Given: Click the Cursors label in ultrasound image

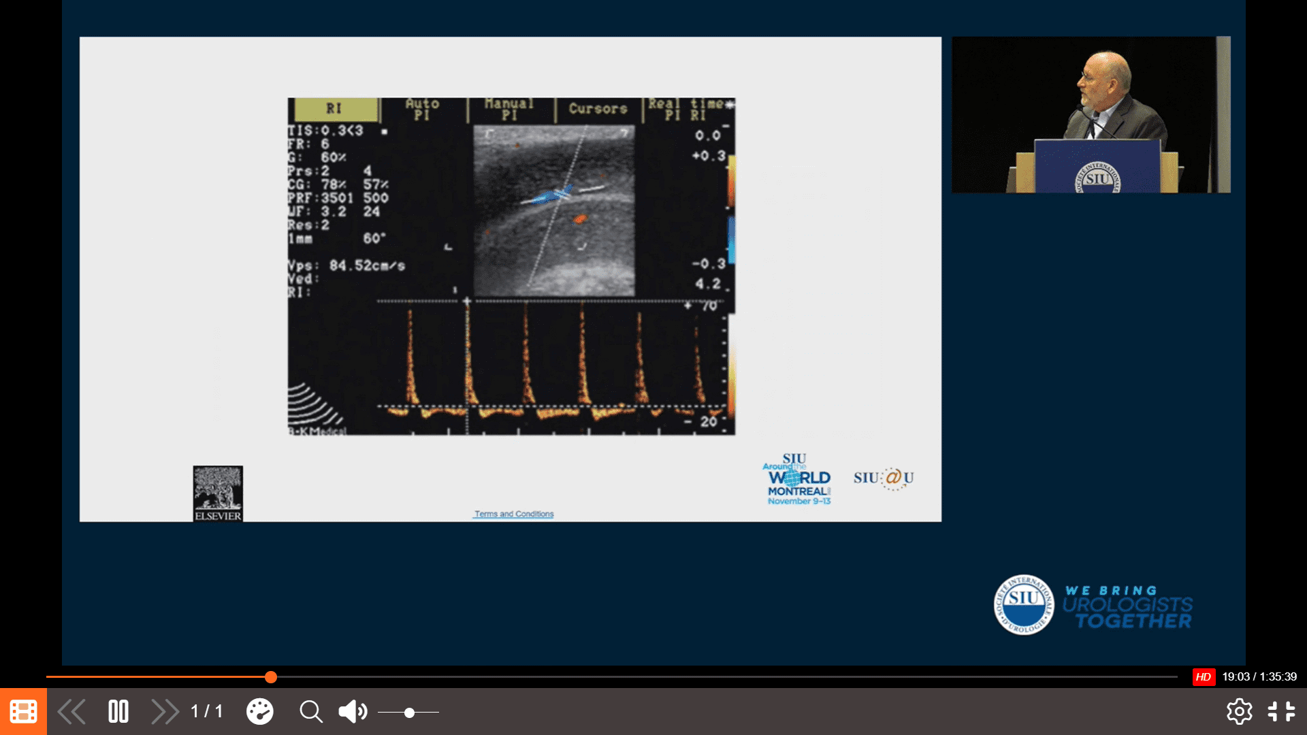Looking at the screenshot, I should pyautogui.click(x=598, y=109).
